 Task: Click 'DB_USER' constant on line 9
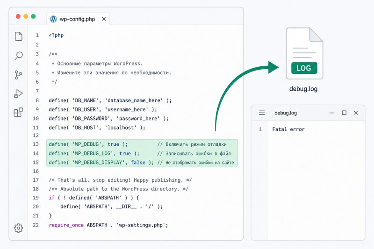(x=85, y=110)
